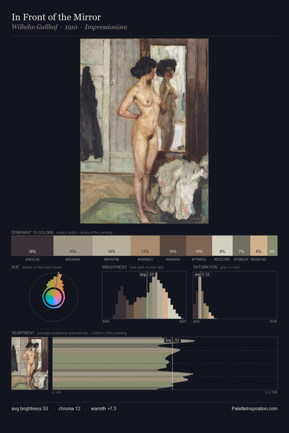289x433 pixels.
Task: Click the 'avg L 53' brightness label
Action: click(147, 275)
